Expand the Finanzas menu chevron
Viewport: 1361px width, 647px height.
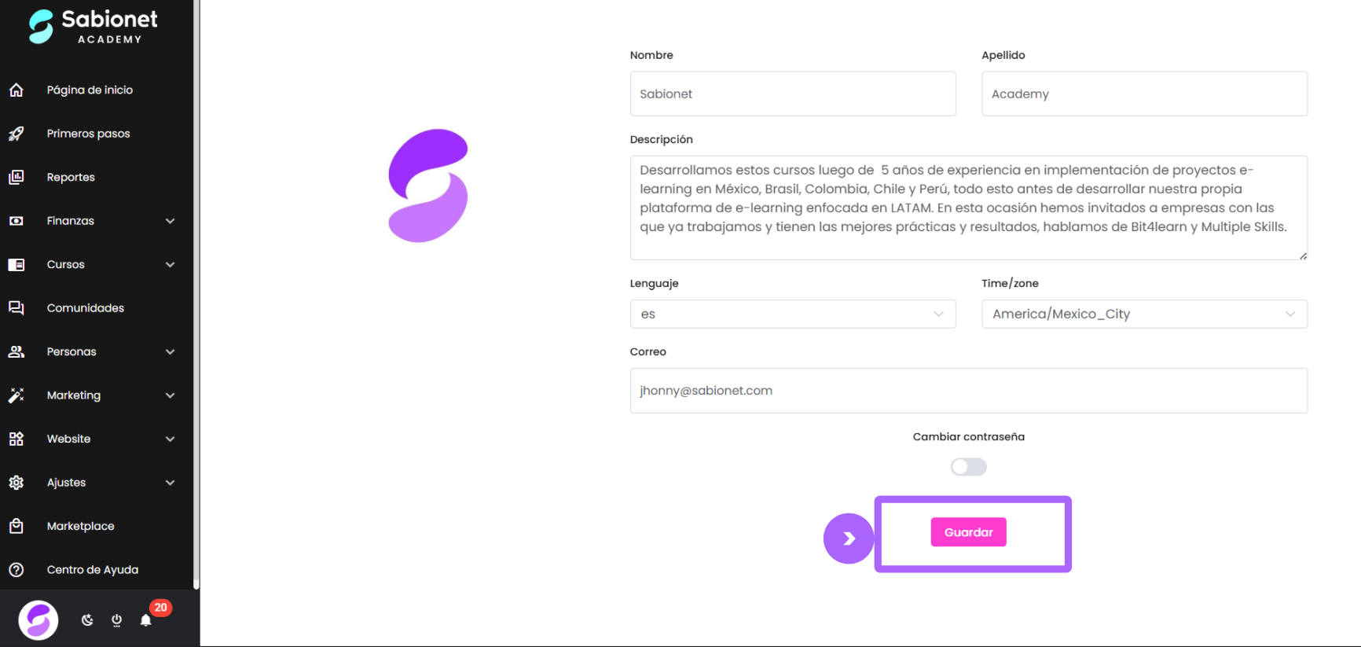171,221
